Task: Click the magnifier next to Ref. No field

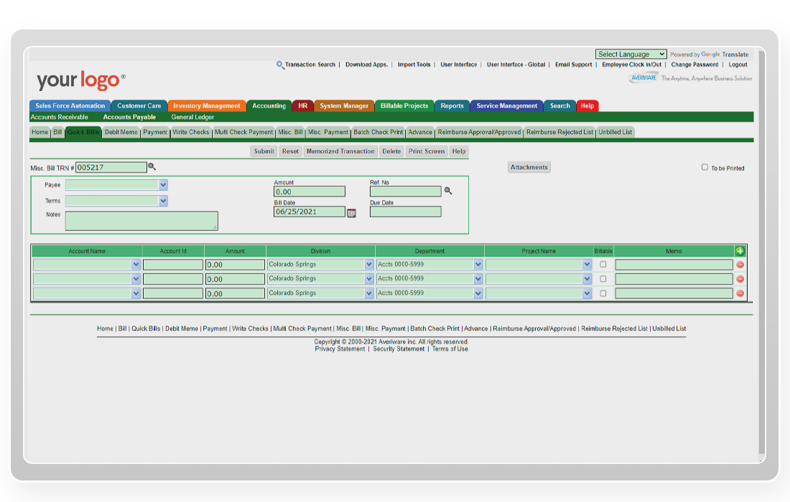Action: 448,191
